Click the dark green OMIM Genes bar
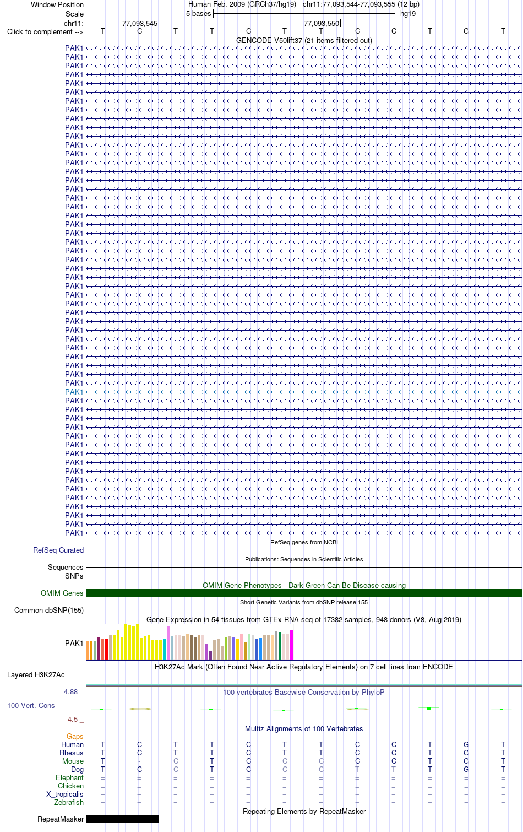Viewport: 523px width, 832px height. pyautogui.click(x=304, y=593)
